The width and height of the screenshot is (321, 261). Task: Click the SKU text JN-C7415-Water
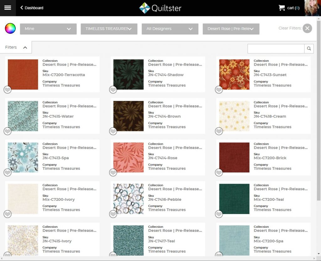point(58,116)
